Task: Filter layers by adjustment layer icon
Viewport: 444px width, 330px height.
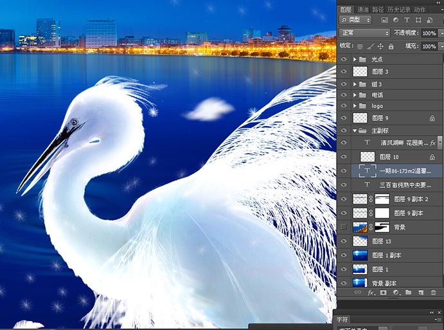Action: [x=396, y=20]
